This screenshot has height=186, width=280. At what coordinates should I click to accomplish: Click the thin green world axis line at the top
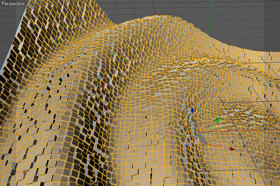pos(210,17)
